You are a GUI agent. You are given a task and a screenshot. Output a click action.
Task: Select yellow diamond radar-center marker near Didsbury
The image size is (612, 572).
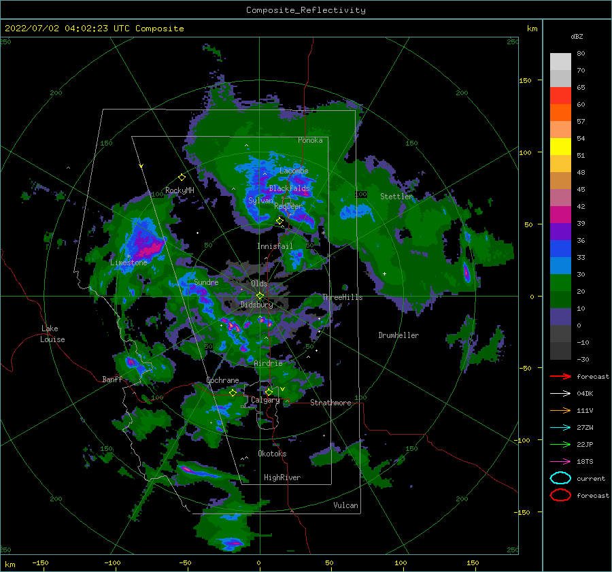(260, 296)
